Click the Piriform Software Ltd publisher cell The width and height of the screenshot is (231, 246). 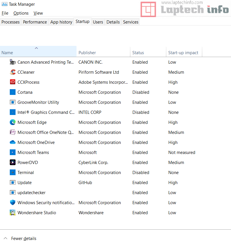(99, 72)
